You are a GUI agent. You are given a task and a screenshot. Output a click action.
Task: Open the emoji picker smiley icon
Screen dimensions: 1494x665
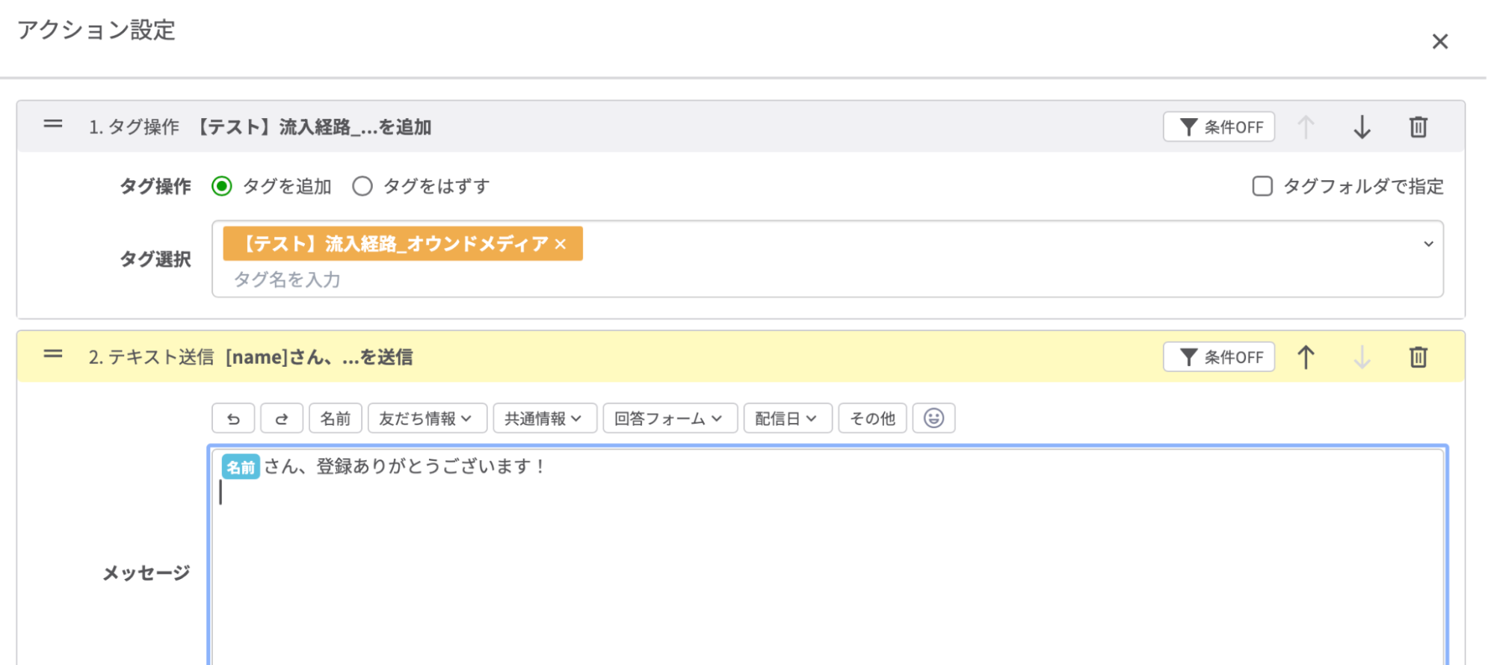[x=933, y=418]
